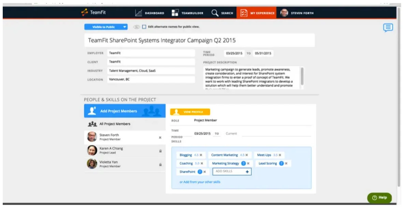Viewport: 403px width, 207px height.
Task: Click the View Profile button
Action: pyautogui.click(x=190, y=112)
